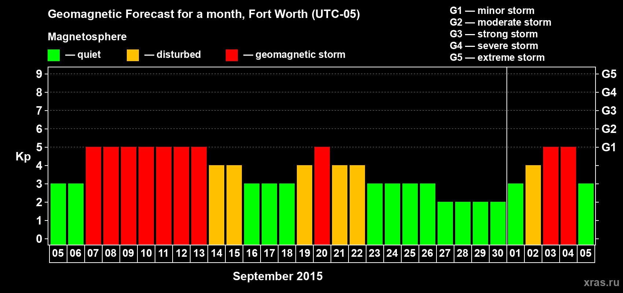The width and height of the screenshot is (623, 293).
Task: Click the red bar for September 12
Action: (181, 196)
